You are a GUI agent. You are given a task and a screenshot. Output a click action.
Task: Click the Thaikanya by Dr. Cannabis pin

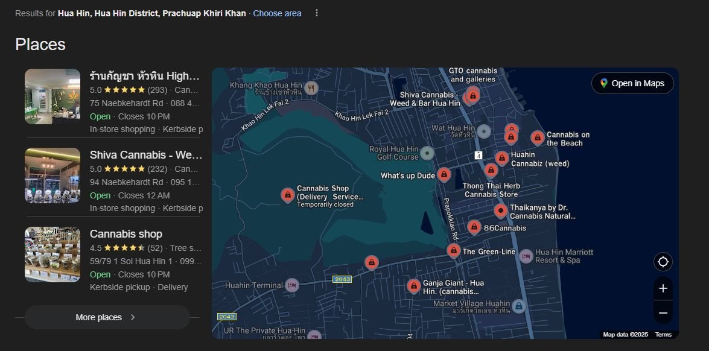500,210
